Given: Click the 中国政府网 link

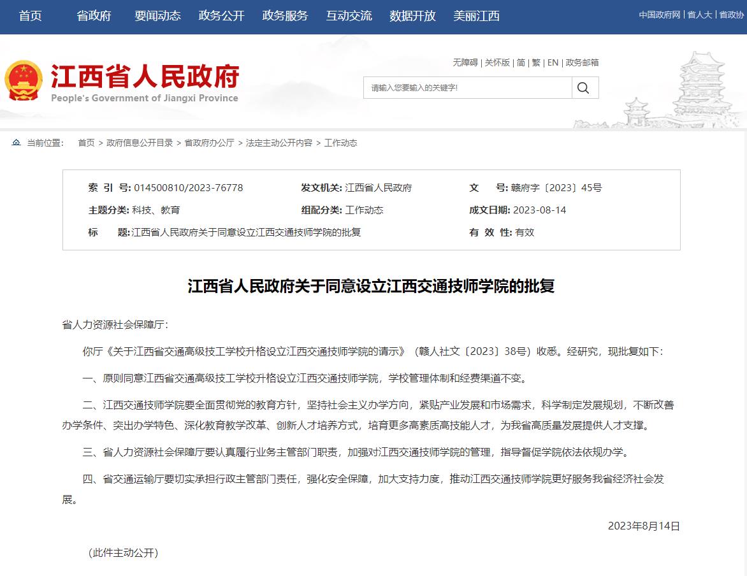Looking at the screenshot, I should pyautogui.click(x=660, y=15).
